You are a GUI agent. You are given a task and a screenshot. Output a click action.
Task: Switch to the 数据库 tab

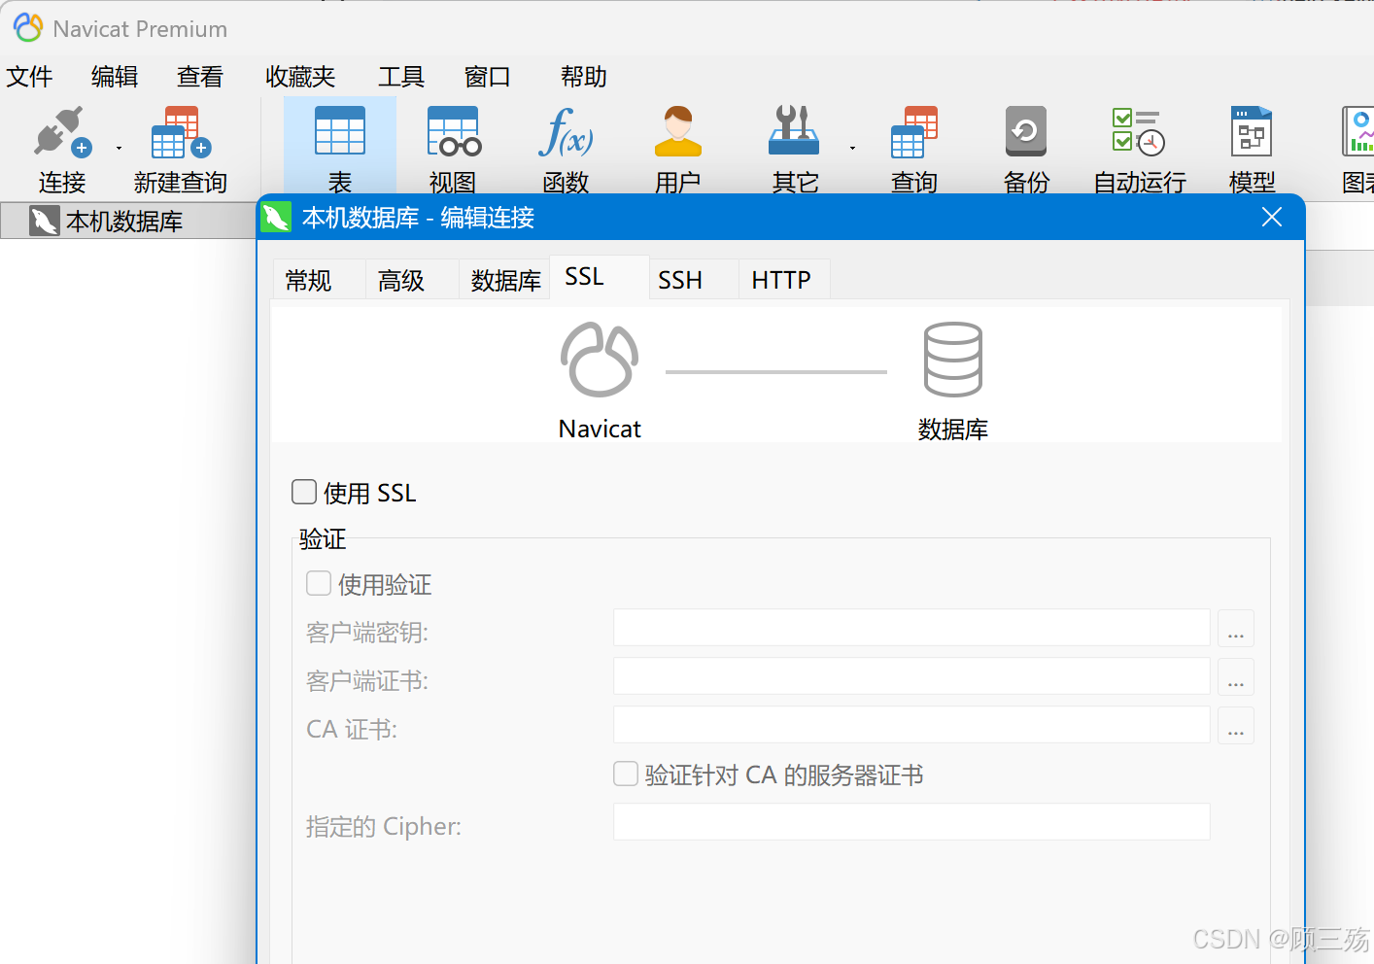point(505,280)
